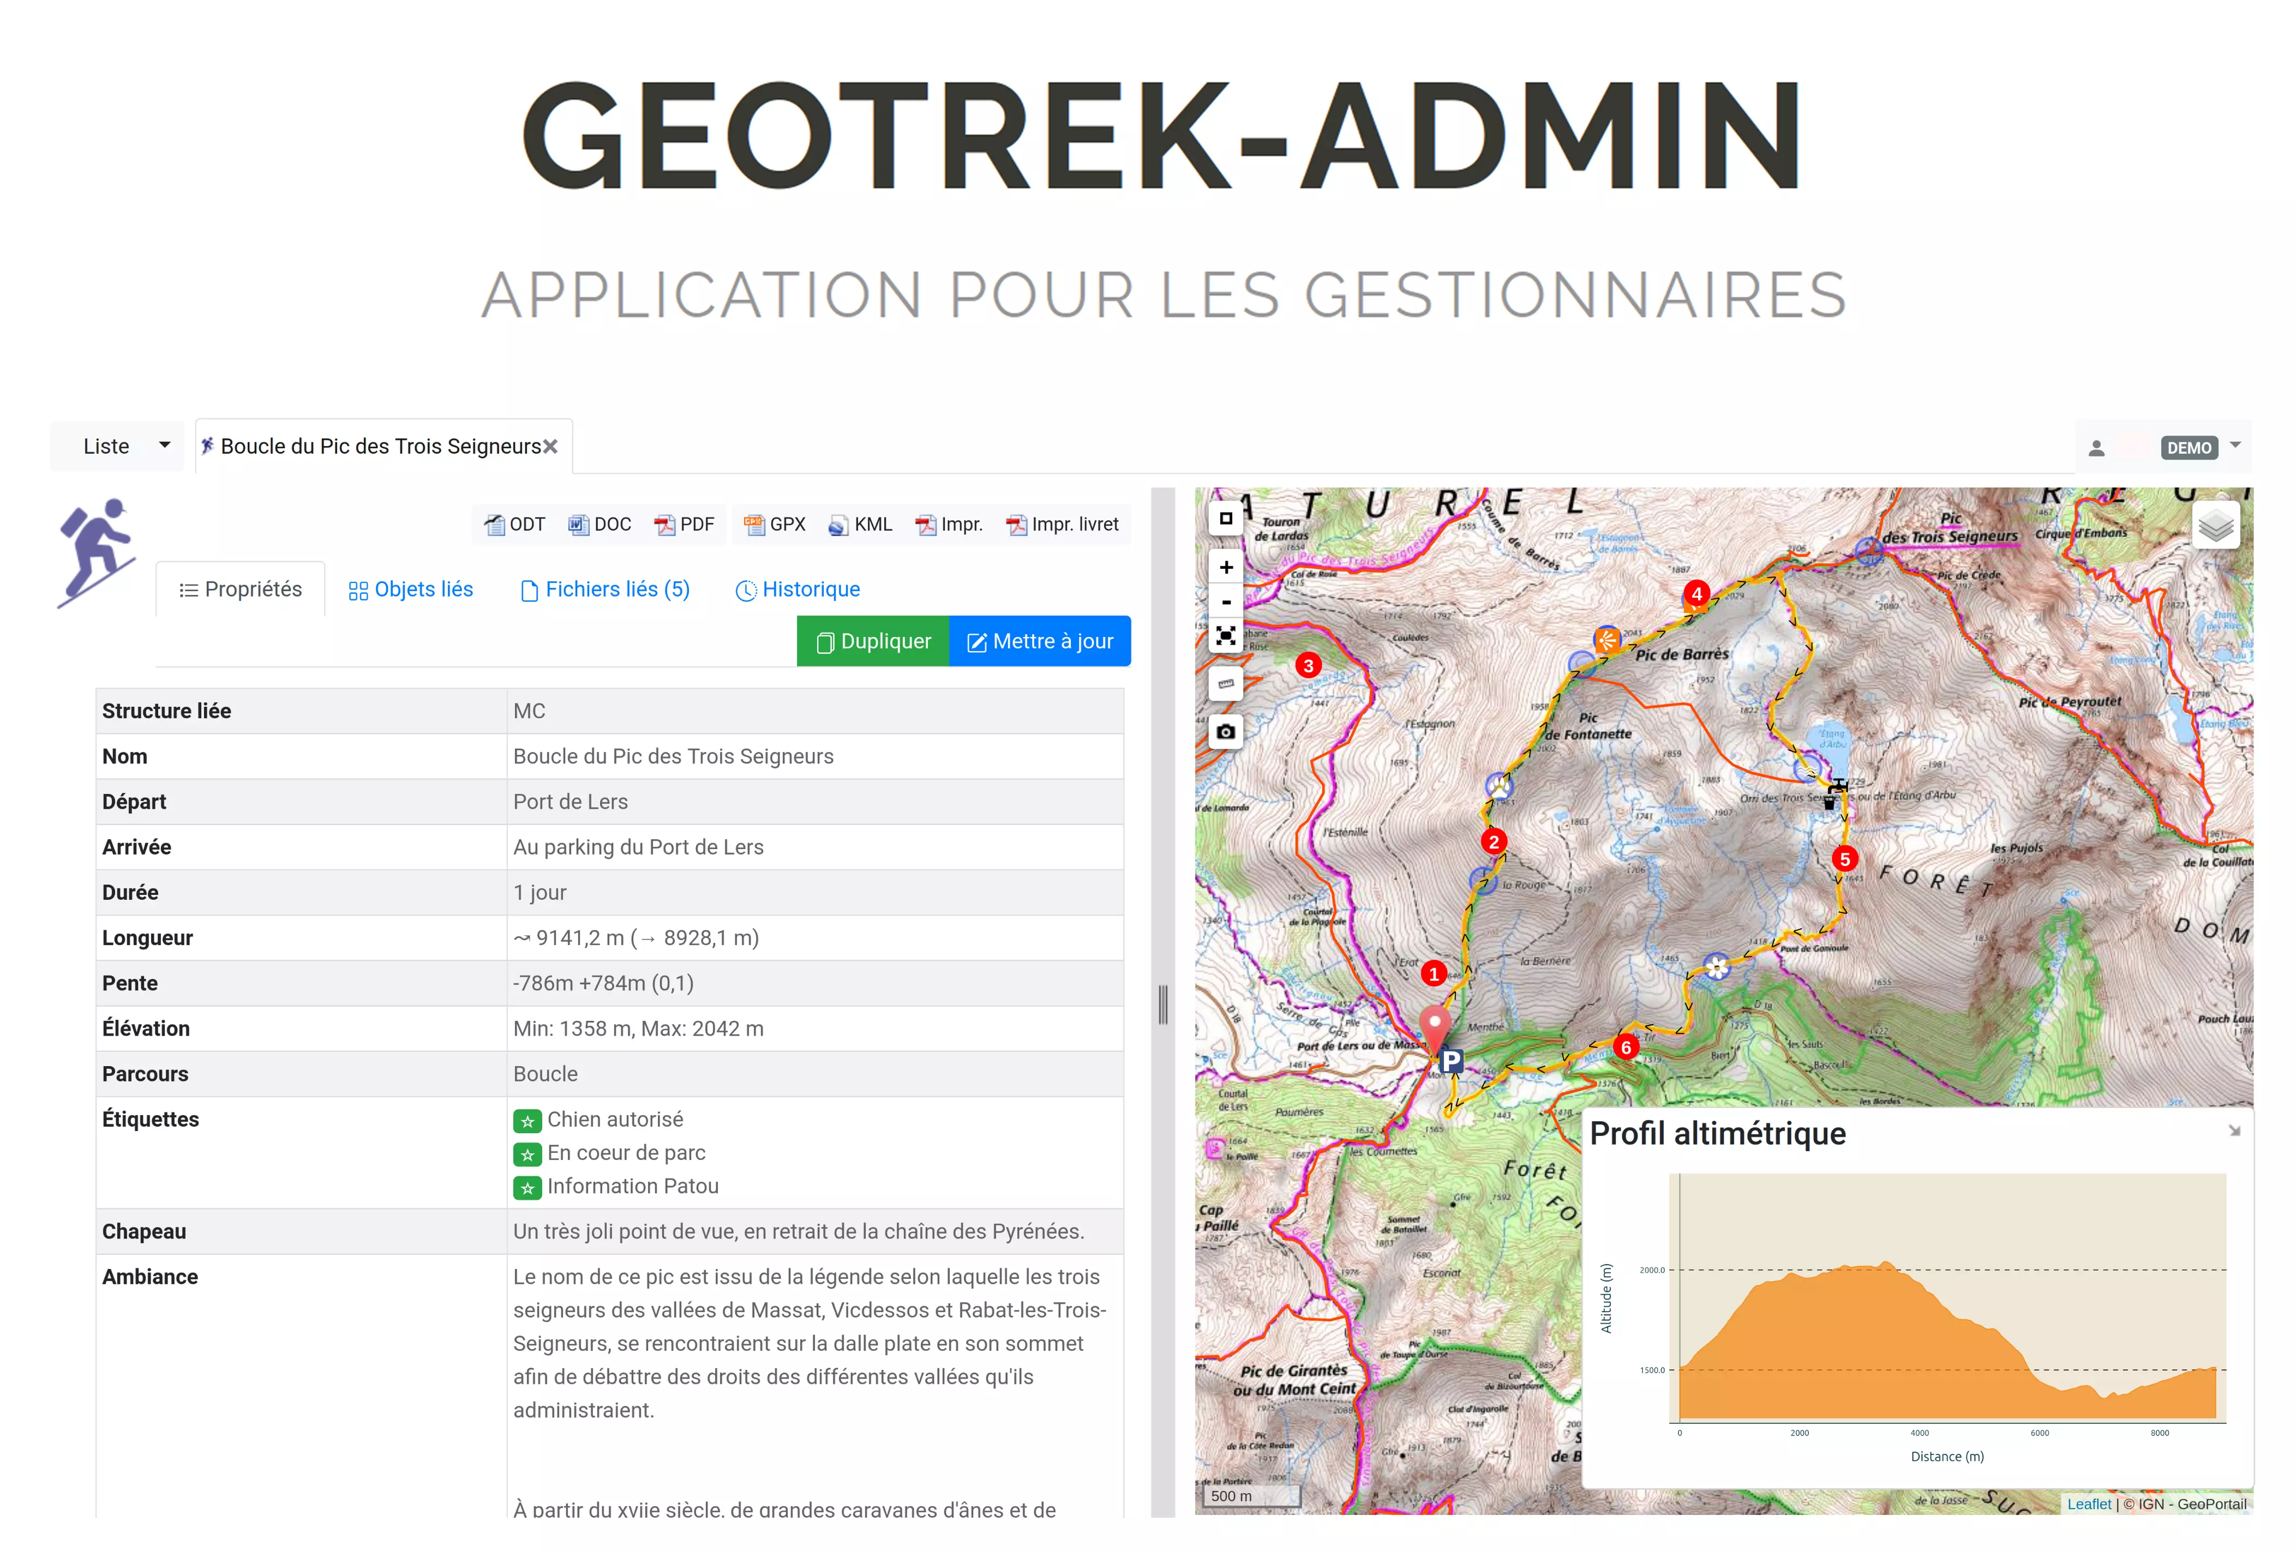Select the Départ value Port de Lers
The height and width of the screenshot is (1552, 2296).
570,802
